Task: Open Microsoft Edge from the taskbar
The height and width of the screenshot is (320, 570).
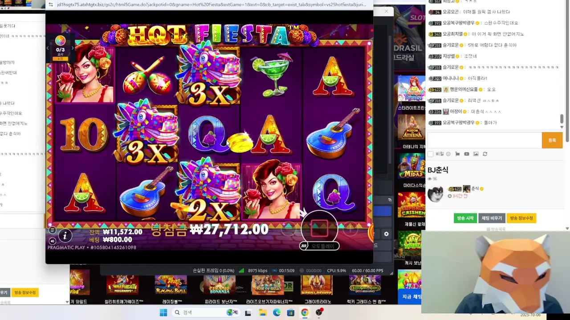Action: tap(277, 312)
